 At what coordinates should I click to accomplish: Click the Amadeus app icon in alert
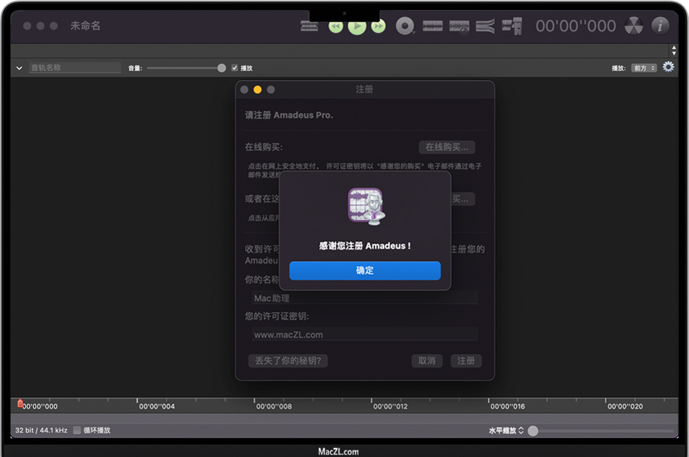(x=366, y=206)
